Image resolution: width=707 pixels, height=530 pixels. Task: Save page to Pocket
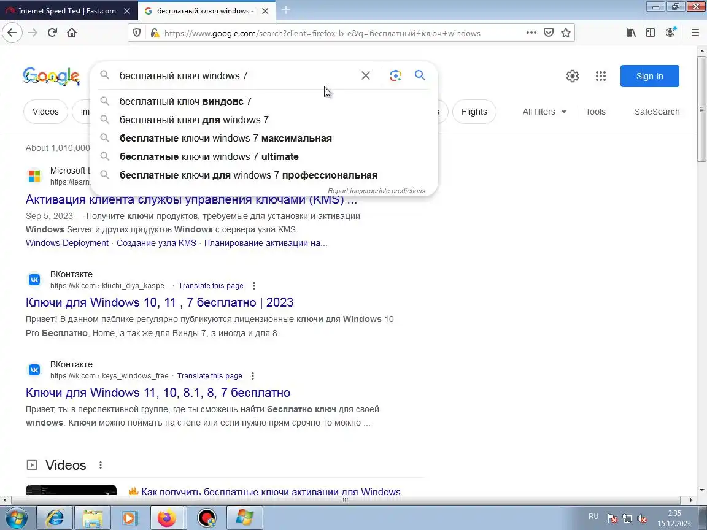(548, 33)
